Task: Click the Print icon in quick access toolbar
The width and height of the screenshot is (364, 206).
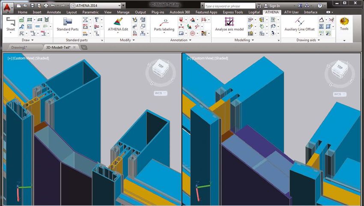Action: (46, 6)
